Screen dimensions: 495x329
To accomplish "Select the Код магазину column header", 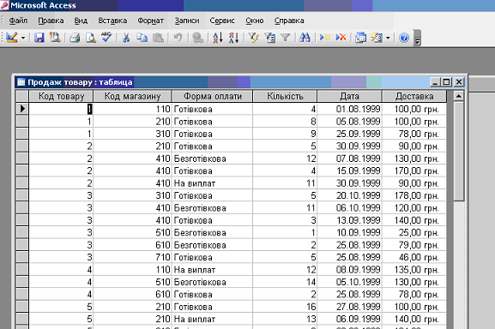I will [x=133, y=96].
